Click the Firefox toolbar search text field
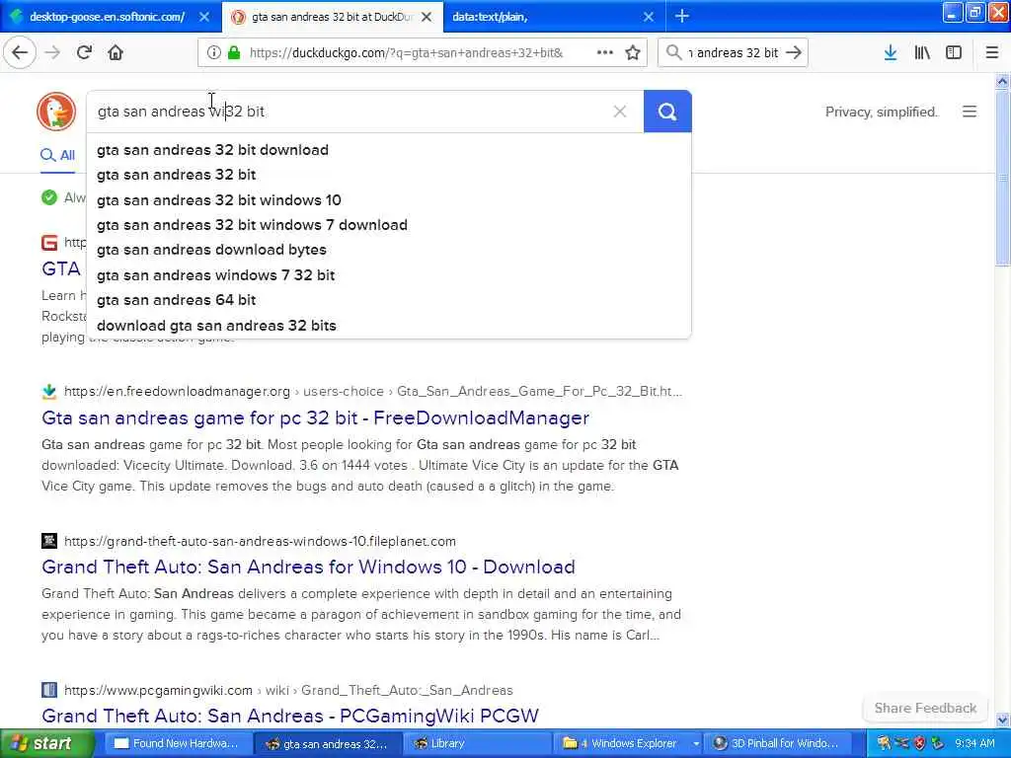The image size is (1011, 758). 734,52
